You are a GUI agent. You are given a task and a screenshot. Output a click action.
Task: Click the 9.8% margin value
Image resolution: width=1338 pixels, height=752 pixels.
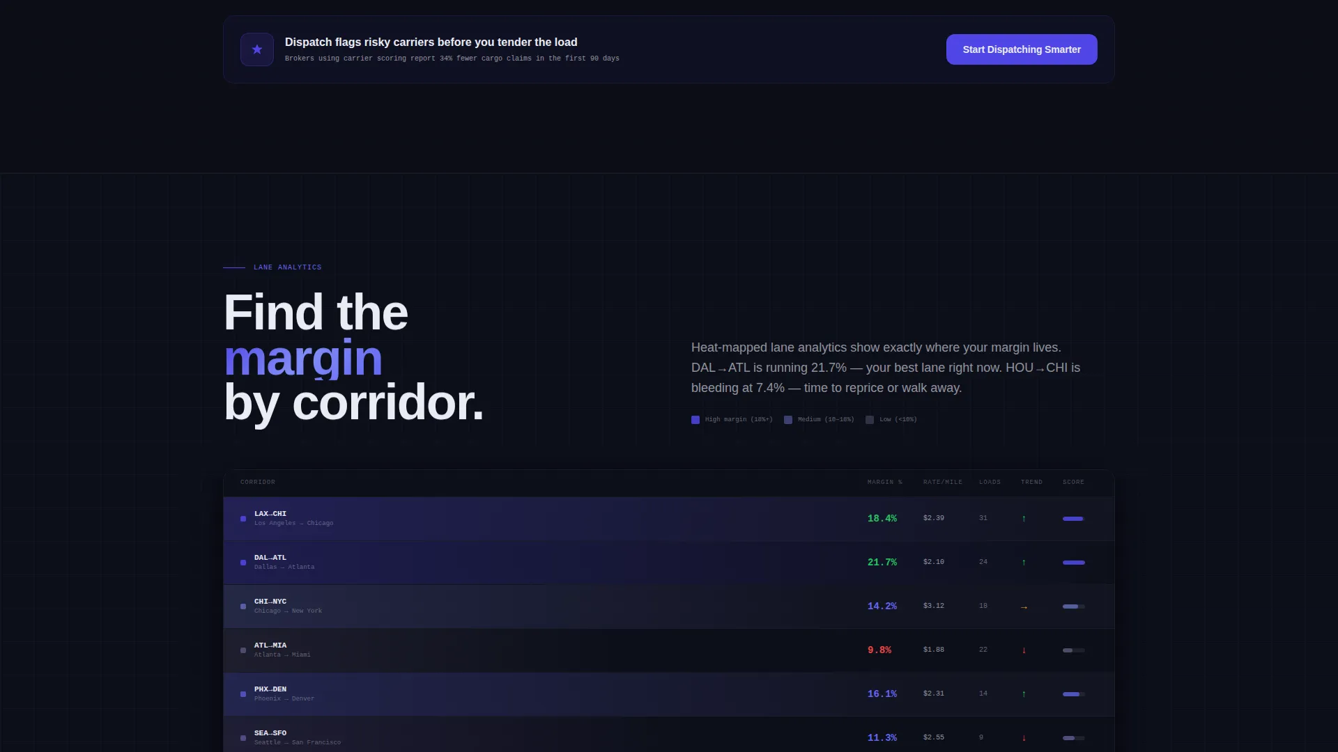[x=879, y=650]
